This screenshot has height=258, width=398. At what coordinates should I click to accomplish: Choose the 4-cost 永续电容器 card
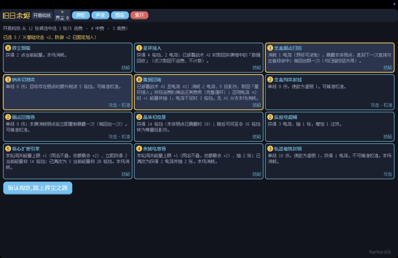point(199,161)
